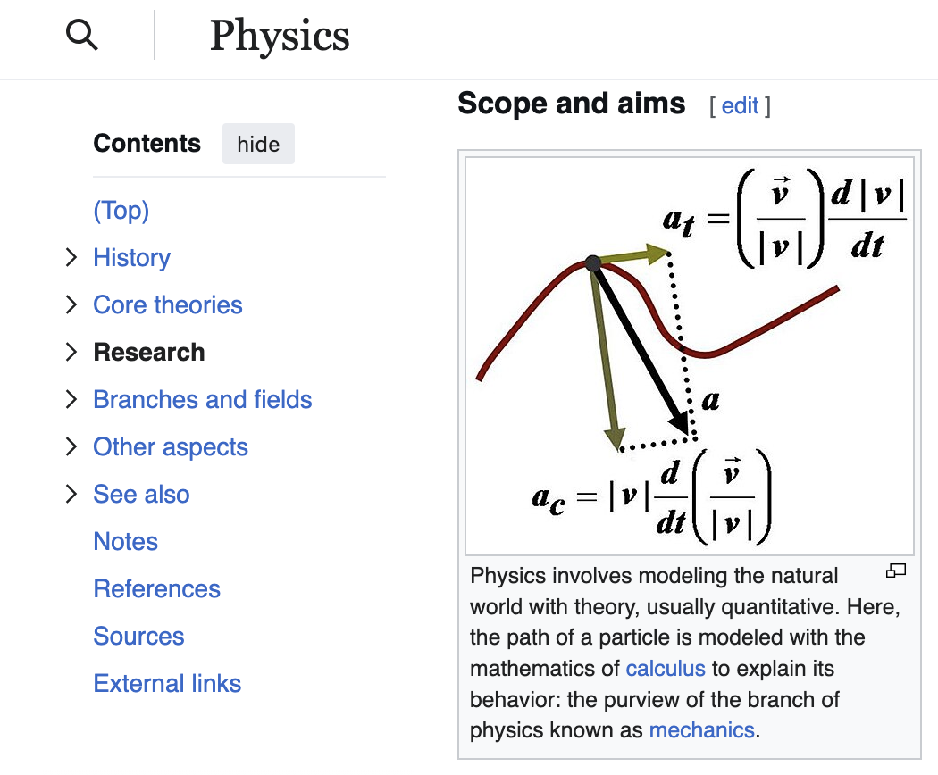Expand the Core theories section
938x775 pixels.
point(71,304)
